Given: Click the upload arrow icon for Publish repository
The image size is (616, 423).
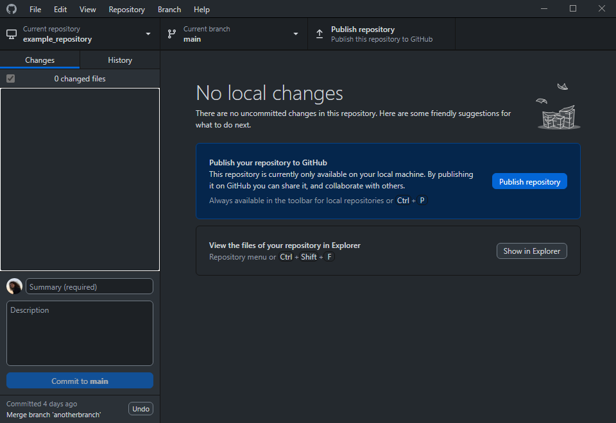Looking at the screenshot, I should tap(320, 34).
